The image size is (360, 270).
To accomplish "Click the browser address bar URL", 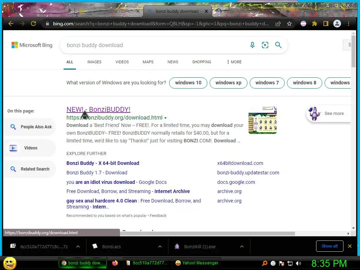I will [x=160, y=24].
